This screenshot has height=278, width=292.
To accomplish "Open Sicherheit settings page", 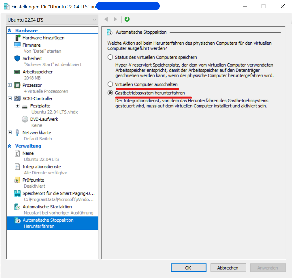I will tap(32, 58).
